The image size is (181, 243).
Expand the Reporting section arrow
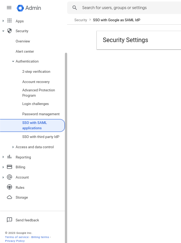pos(3,157)
